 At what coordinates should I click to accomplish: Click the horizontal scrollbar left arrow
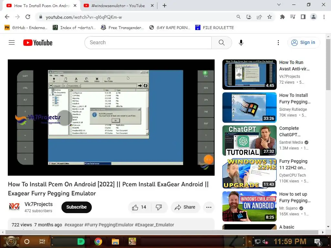(x=2, y=232)
